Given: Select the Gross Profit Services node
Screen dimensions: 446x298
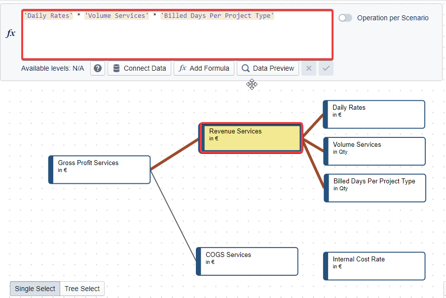Looking at the screenshot, I should 100,170.
